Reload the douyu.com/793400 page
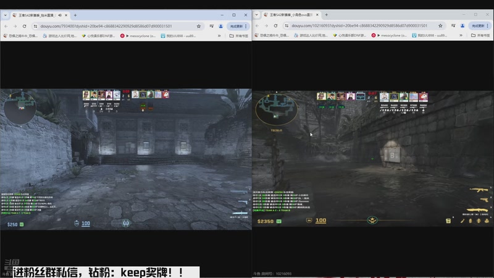 tap(24, 26)
